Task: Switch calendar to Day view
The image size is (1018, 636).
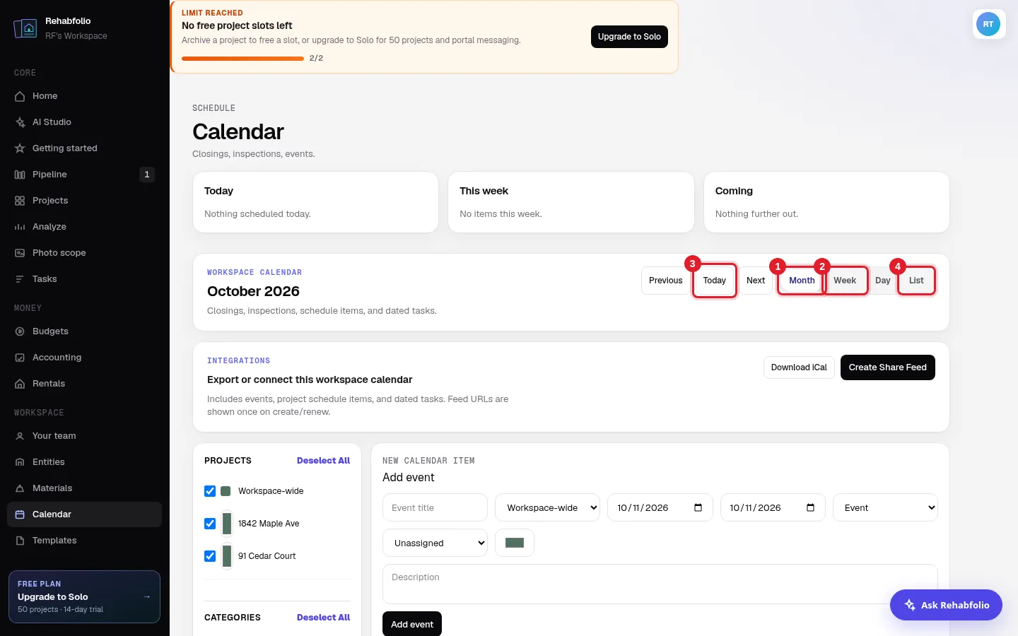Action: point(883,281)
